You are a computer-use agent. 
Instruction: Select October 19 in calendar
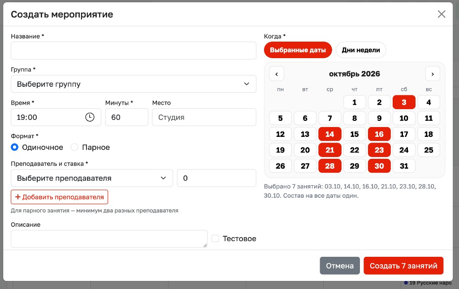[x=281, y=150]
